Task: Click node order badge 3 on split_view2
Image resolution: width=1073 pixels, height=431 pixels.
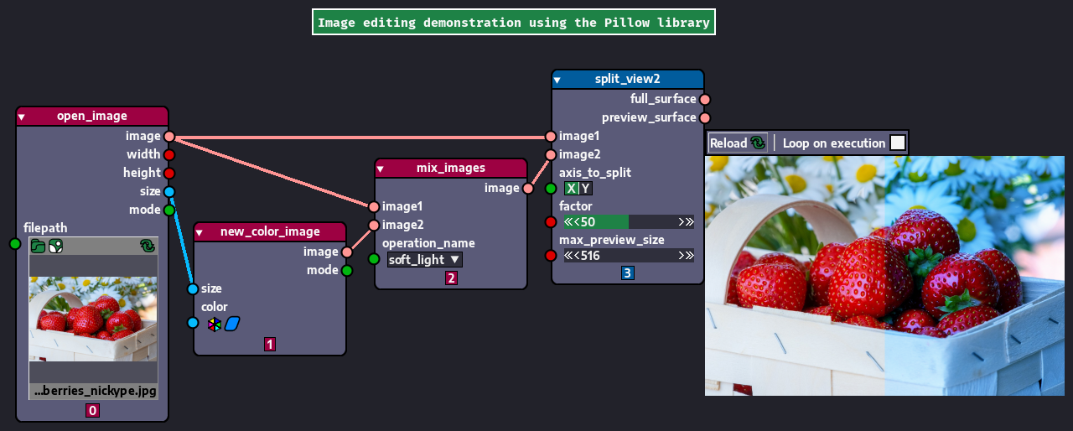Action: click(628, 273)
